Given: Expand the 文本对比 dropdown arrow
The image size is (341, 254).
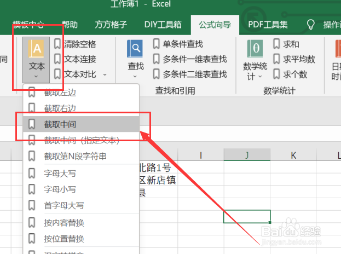Looking at the screenshot, I should click(105, 74).
